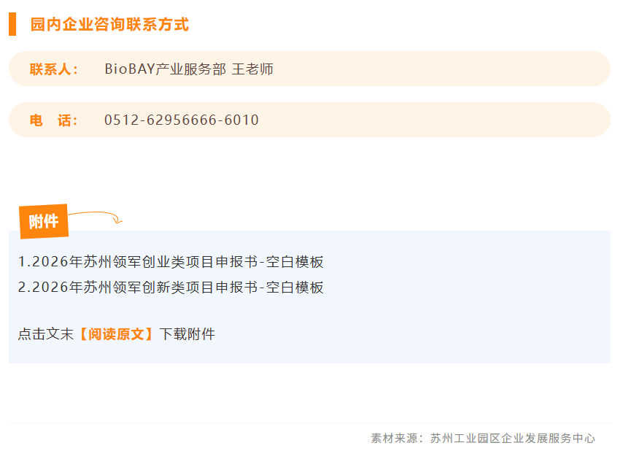623x459 pixels.
Task: Click the 点击文末 text
Action: coord(46,334)
